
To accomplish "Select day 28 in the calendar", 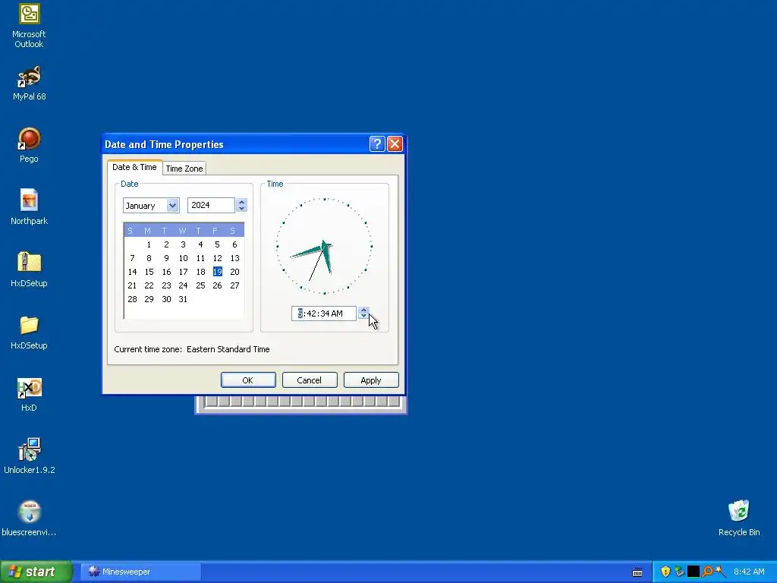I will coord(132,299).
